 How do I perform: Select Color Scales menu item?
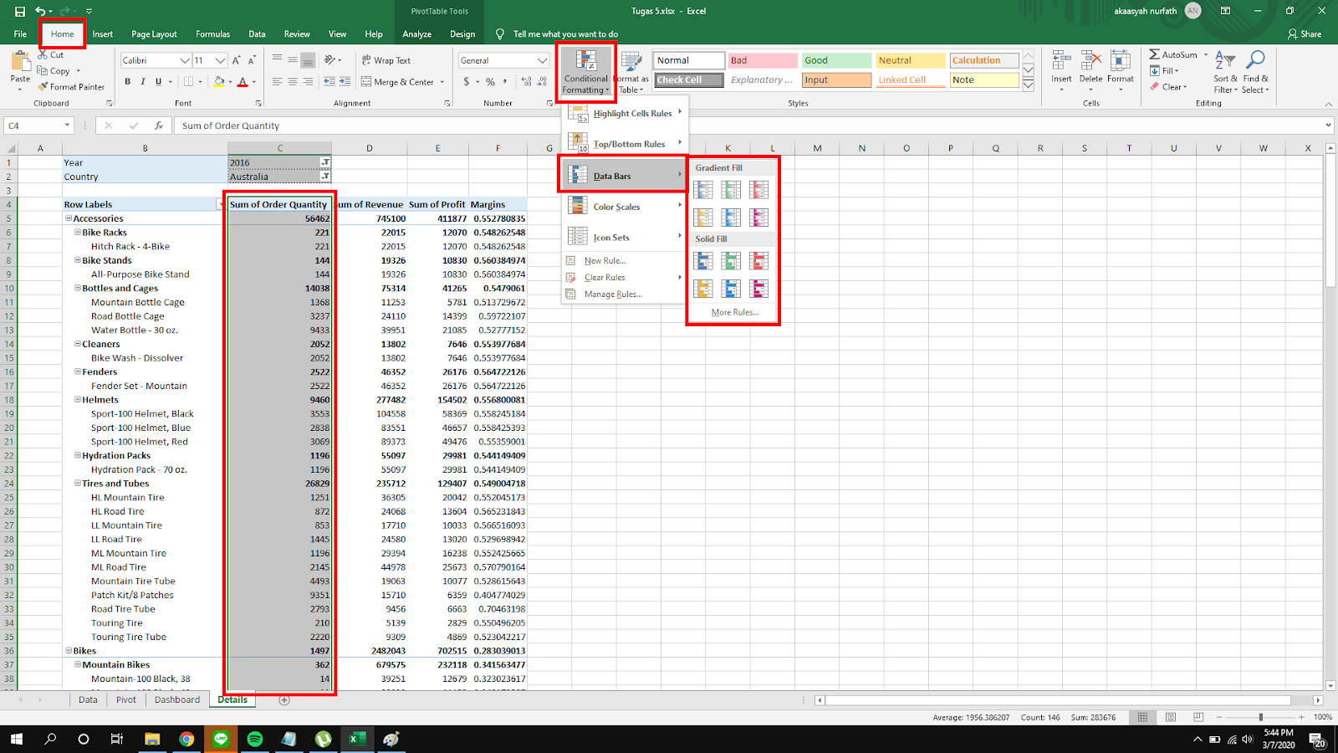tap(616, 207)
